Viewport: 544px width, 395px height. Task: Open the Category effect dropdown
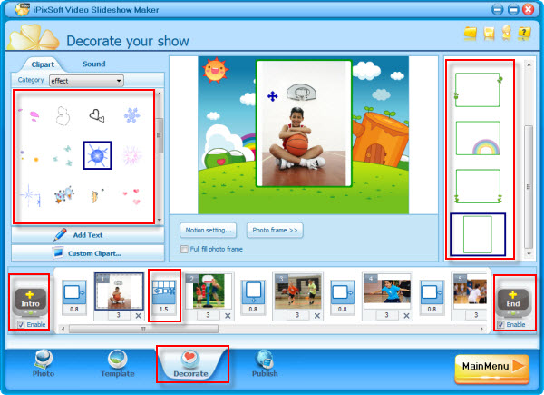pyautogui.click(x=86, y=81)
